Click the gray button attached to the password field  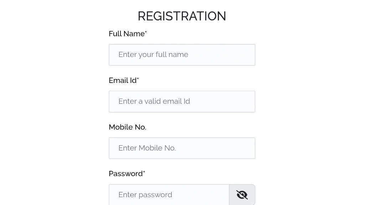pos(242,195)
